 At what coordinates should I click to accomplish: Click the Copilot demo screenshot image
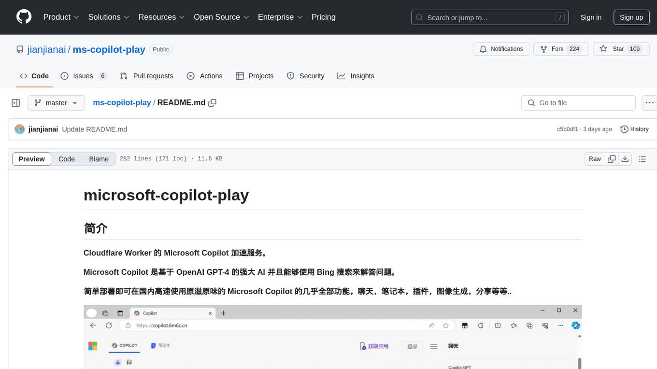(x=332, y=337)
